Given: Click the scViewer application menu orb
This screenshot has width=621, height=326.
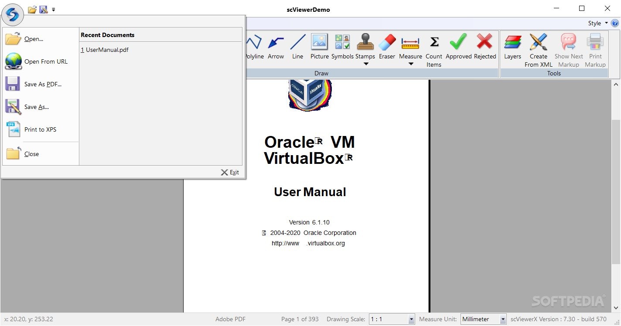Looking at the screenshot, I should click(13, 15).
